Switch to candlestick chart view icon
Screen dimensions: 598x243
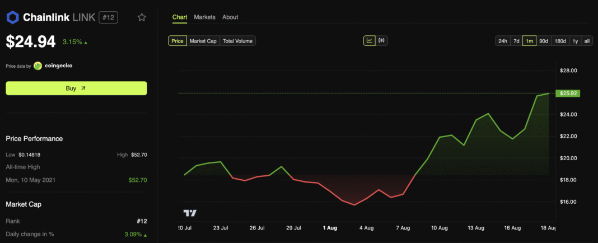pos(382,40)
